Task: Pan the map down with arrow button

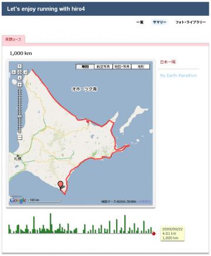Action: [20, 78]
